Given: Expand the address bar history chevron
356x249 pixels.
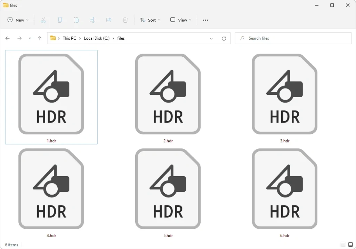Looking at the screenshot, I should click(211, 38).
